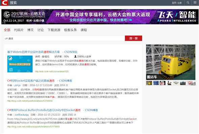
Task: Click the login/register link in header
Action: (x=177, y=3)
